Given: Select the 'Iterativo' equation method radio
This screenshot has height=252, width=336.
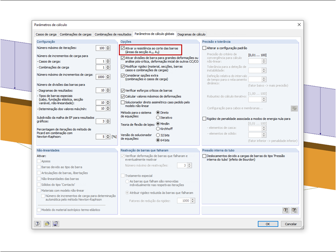Looking at the screenshot, I should 158,118.
